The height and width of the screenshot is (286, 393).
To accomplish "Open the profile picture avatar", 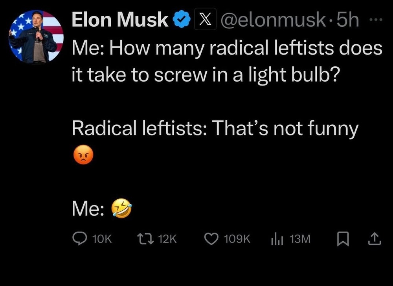I will click(36, 36).
